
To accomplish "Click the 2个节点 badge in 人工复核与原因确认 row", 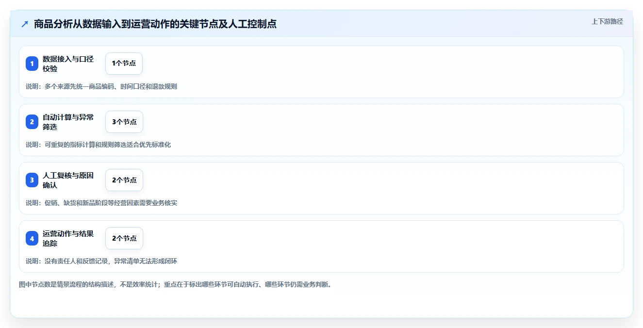I will (124, 180).
